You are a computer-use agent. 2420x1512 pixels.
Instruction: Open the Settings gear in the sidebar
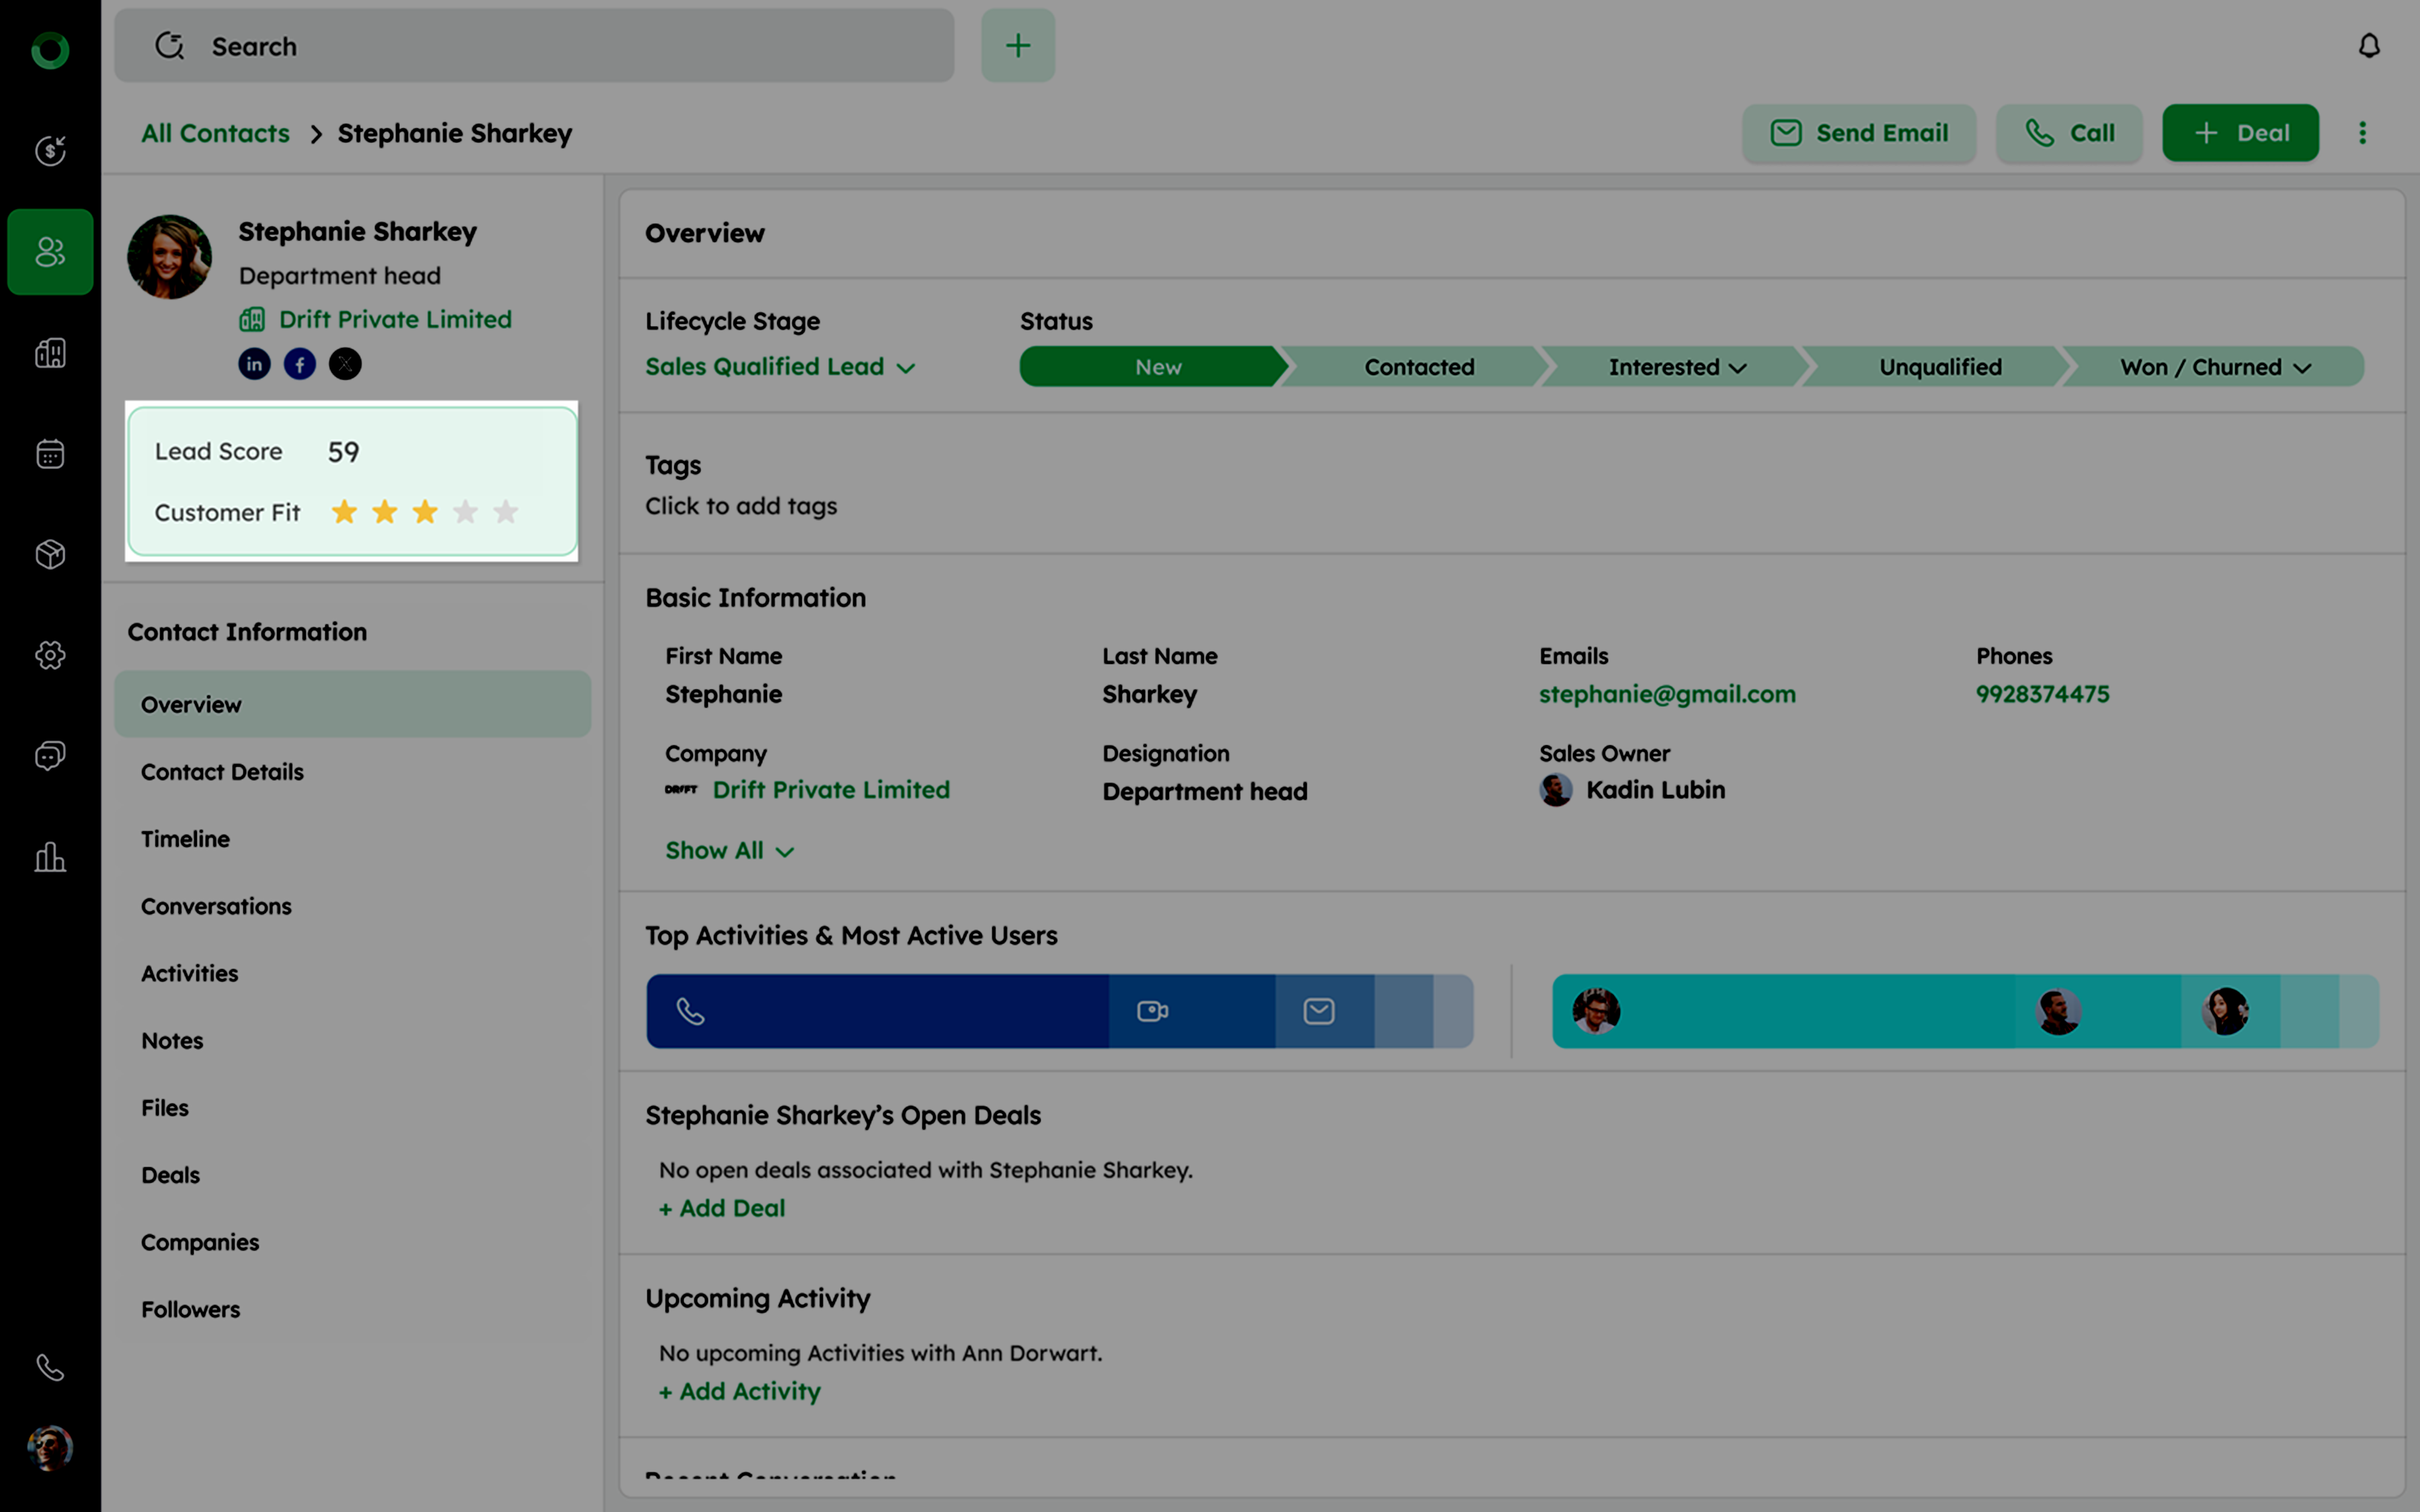(x=50, y=655)
